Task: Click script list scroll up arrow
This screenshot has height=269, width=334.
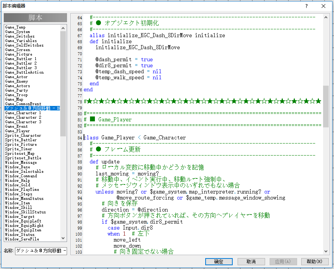Action: coord(63,28)
